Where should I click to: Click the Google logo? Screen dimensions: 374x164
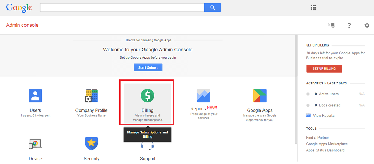(19, 7)
